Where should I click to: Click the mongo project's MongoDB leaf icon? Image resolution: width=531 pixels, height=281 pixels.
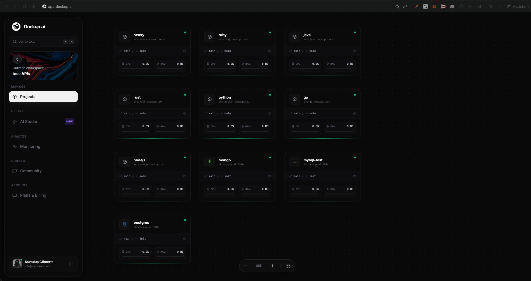pos(209,162)
